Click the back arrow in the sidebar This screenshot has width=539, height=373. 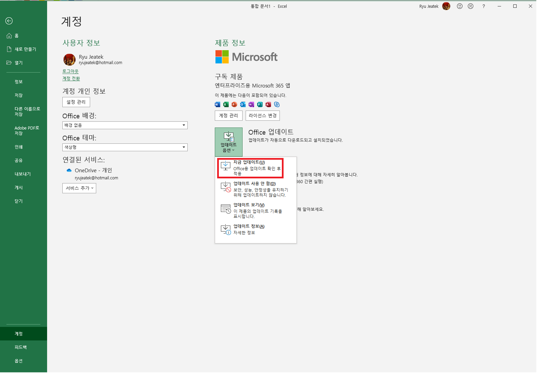coord(9,21)
